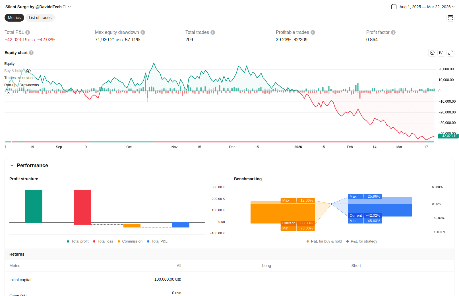
Task: Toggle Trades excursions legend item
Action: [x=19, y=78]
